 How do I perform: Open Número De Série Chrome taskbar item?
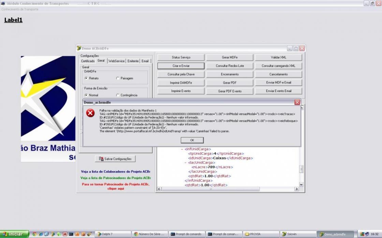click(150, 234)
